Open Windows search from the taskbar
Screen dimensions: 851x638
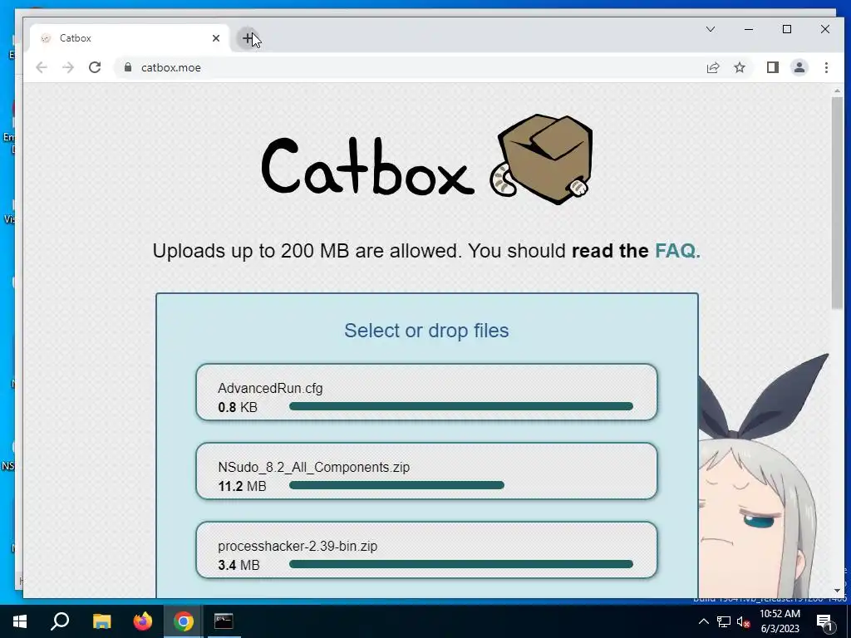pyautogui.click(x=60, y=621)
